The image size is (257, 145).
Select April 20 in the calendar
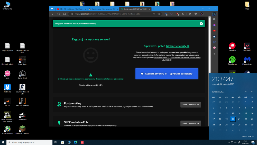pyautogui.click(x=233, y=119)
